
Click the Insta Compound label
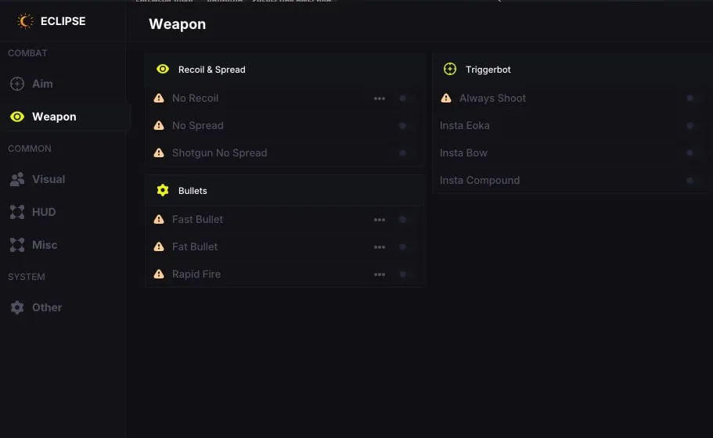[480, 181]
